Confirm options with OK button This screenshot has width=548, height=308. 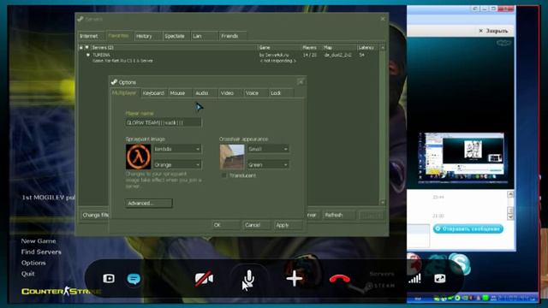226,225
